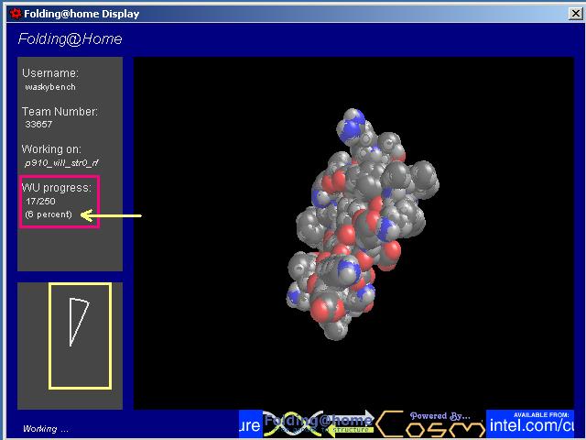The image size is (586, 440).
Task: Click the (6 percent) text
Action: point(49,214)
